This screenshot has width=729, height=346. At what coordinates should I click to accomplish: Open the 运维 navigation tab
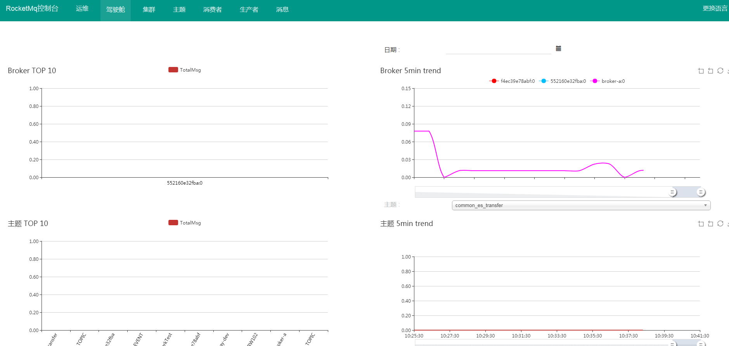point(82,9)
